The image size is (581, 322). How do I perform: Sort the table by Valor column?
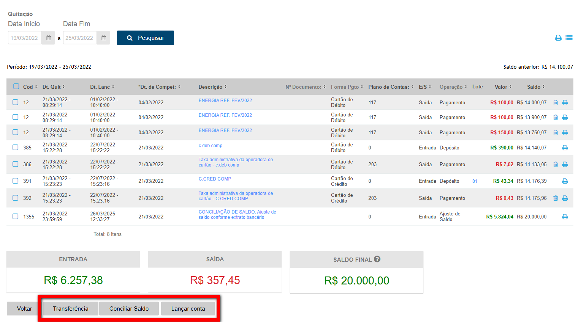pos(503,87)
